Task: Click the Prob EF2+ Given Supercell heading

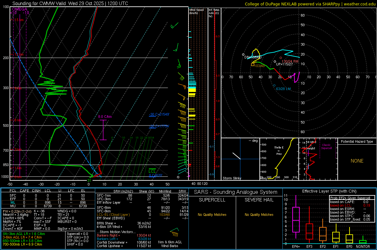Action: point(350,198)
